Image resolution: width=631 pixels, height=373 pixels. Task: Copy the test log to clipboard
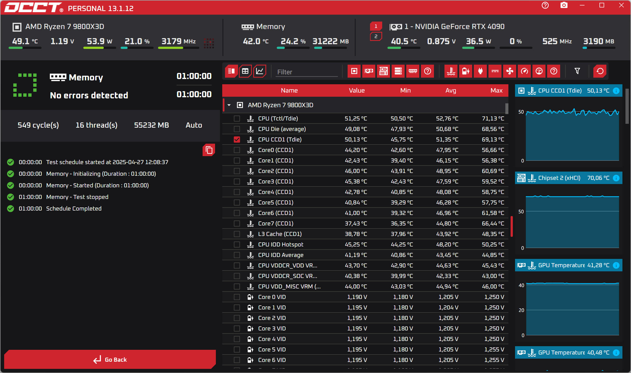(x=209, y=150)
